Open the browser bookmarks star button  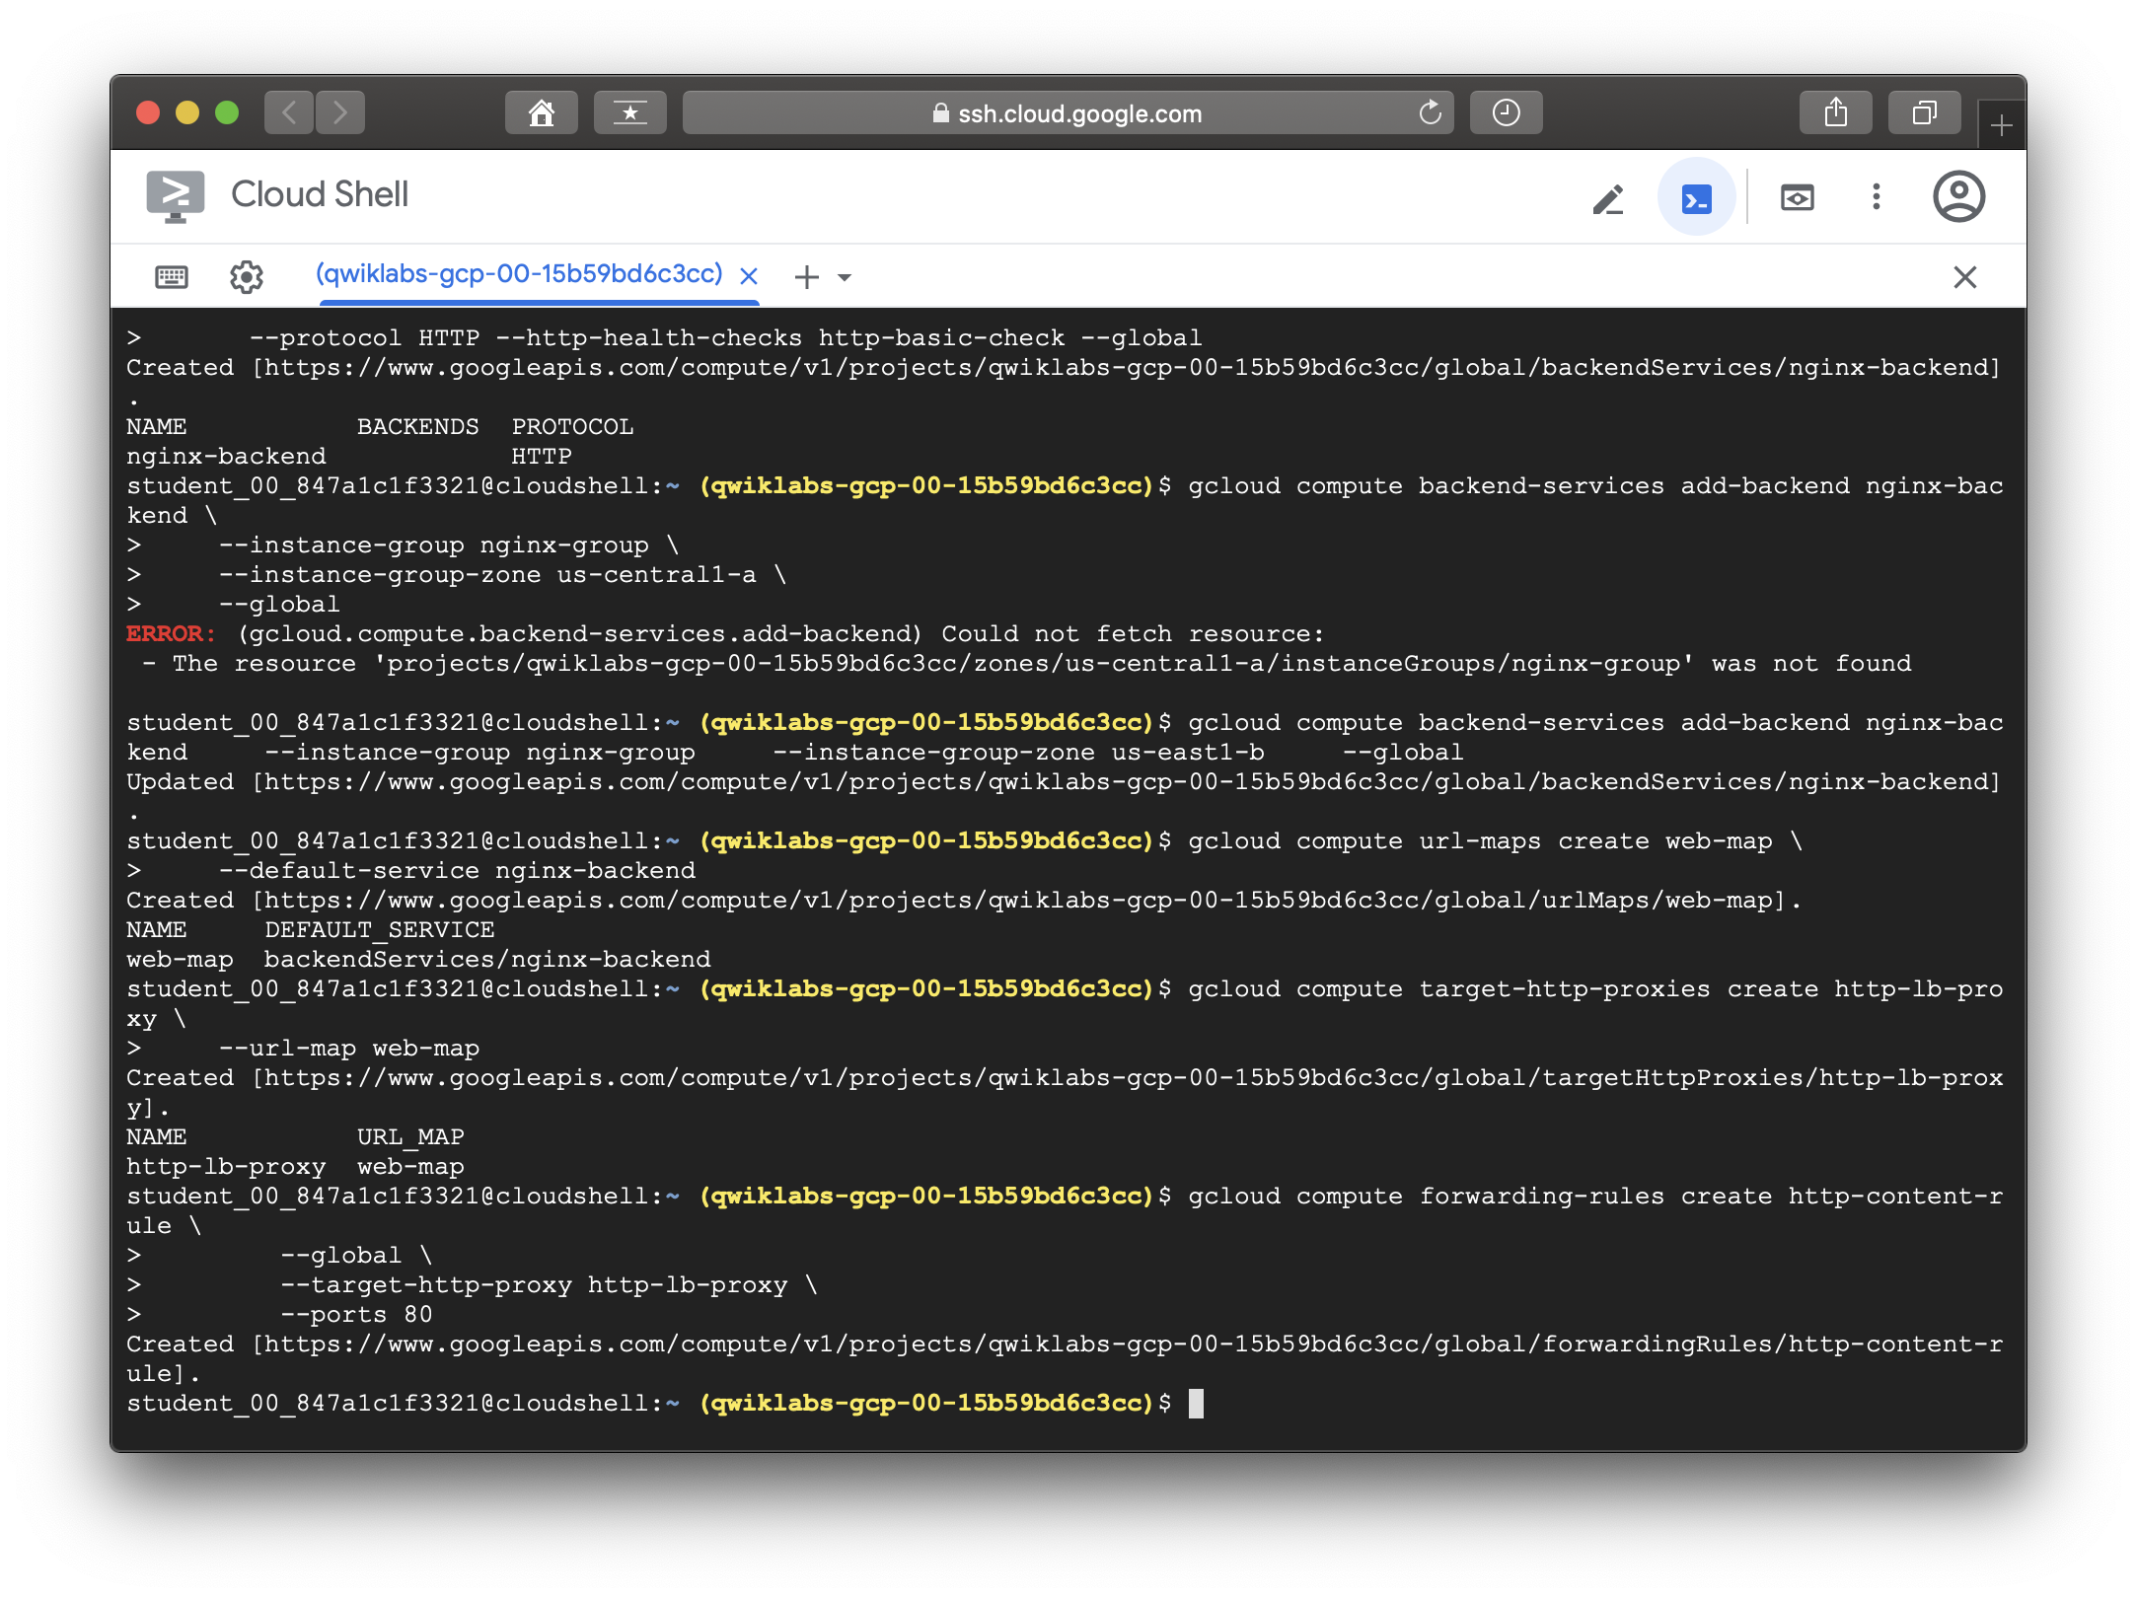[629, 112]
